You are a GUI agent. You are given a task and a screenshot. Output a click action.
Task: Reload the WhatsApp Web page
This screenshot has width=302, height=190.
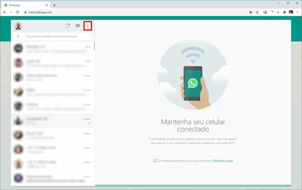pos(18,12)
